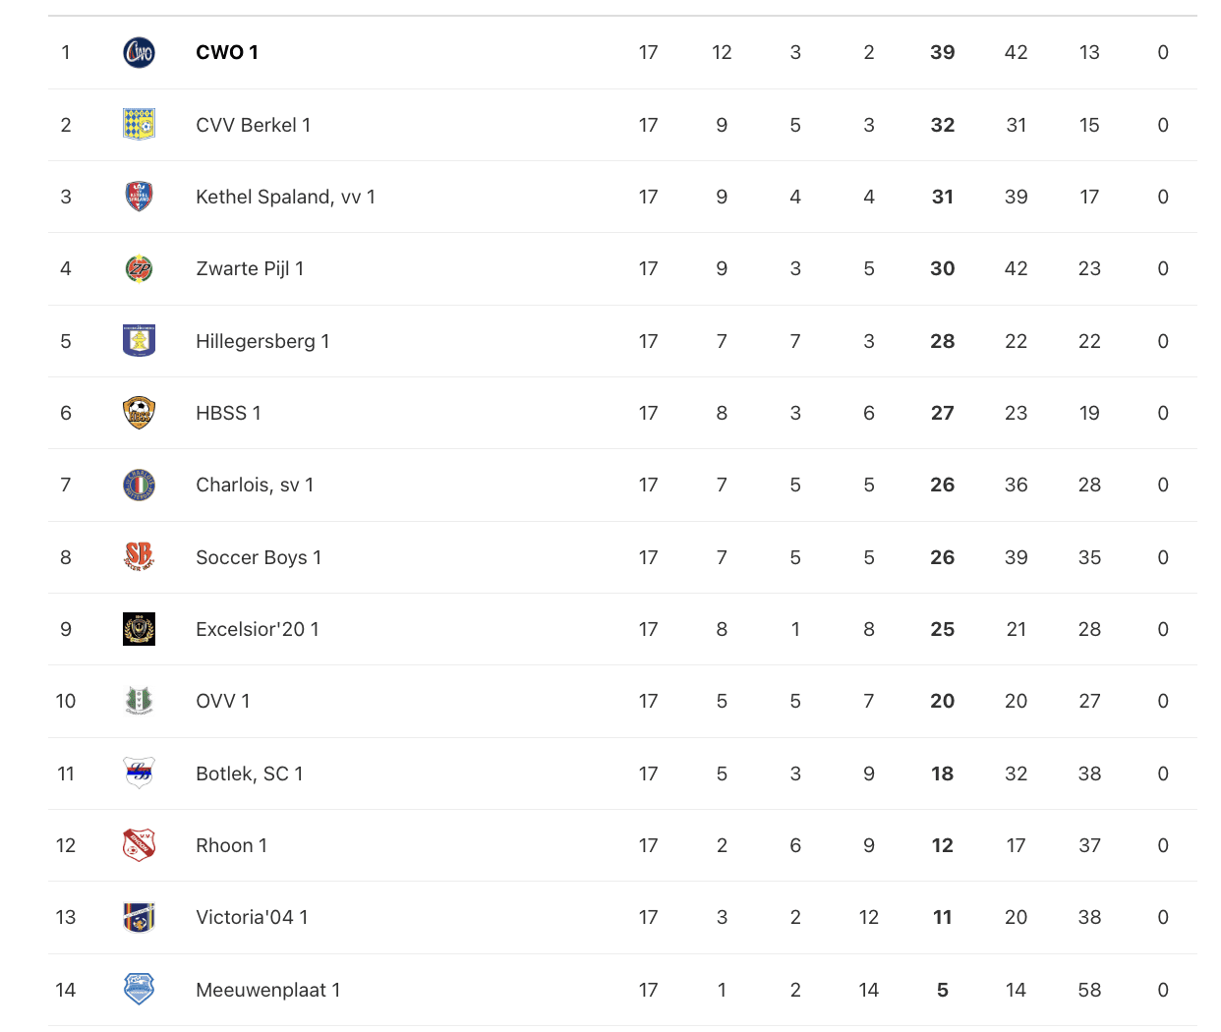Click the Excelsior'20 black crest
Image resolution: width=1221 pixels, height=1032 pixels.
click(139, 629)
